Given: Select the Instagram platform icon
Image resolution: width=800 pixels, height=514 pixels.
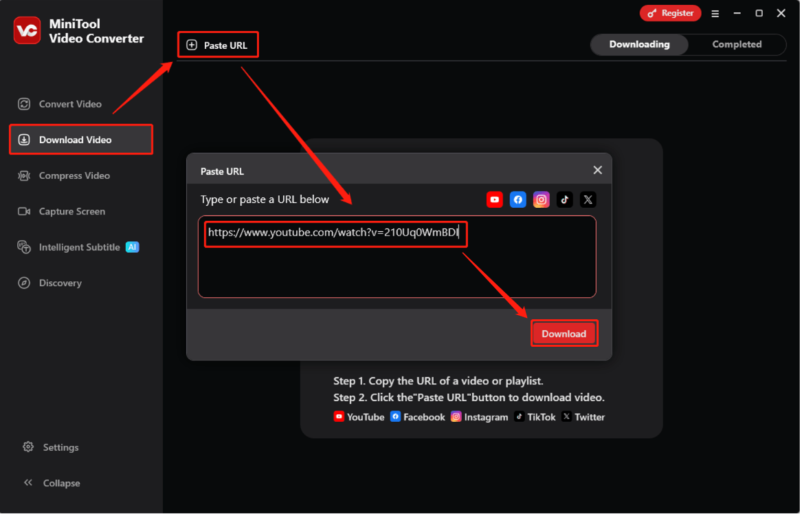Looking at the screenshot, I should [x=541, y=200].
